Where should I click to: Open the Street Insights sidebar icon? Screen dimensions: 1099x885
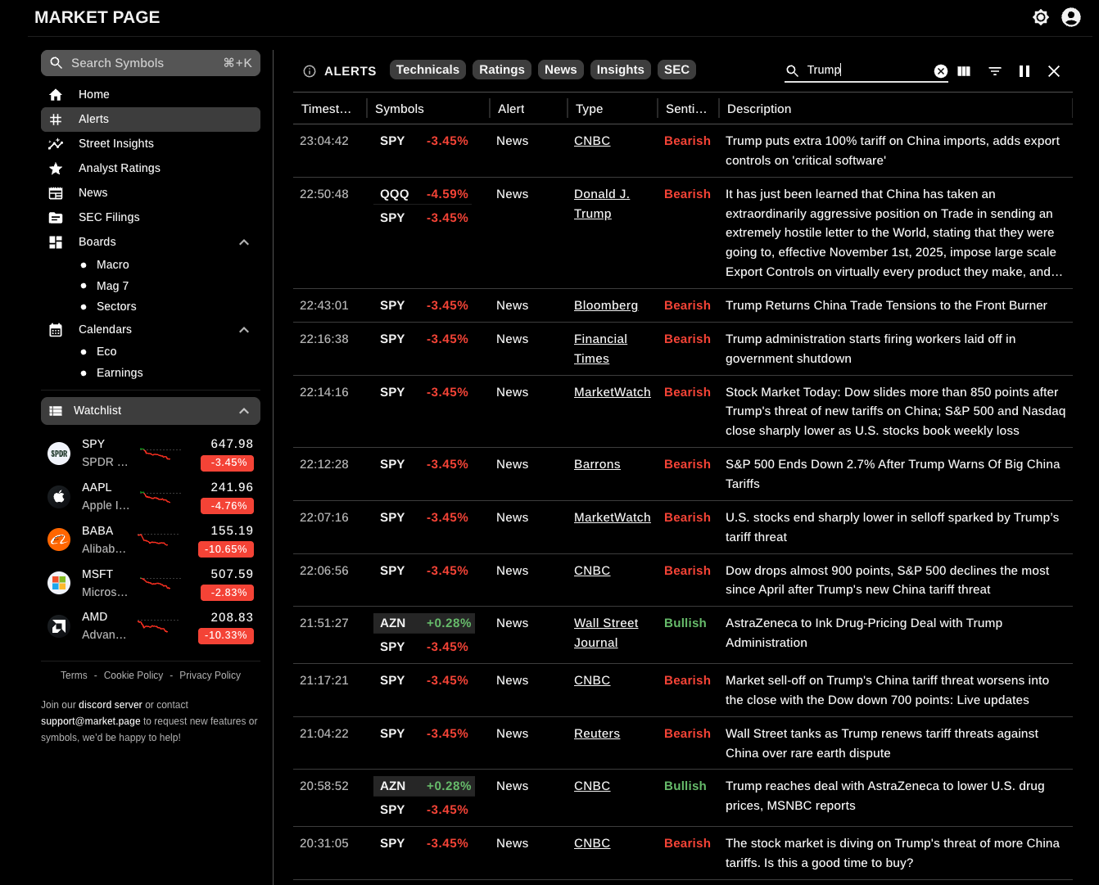pyautogui.click(x=55, y=143)
